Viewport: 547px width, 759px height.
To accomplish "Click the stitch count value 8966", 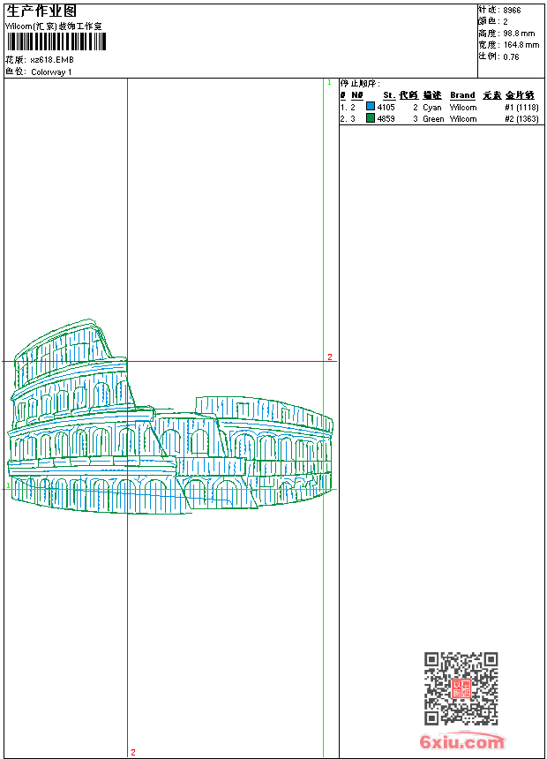I will pos(512,11).
